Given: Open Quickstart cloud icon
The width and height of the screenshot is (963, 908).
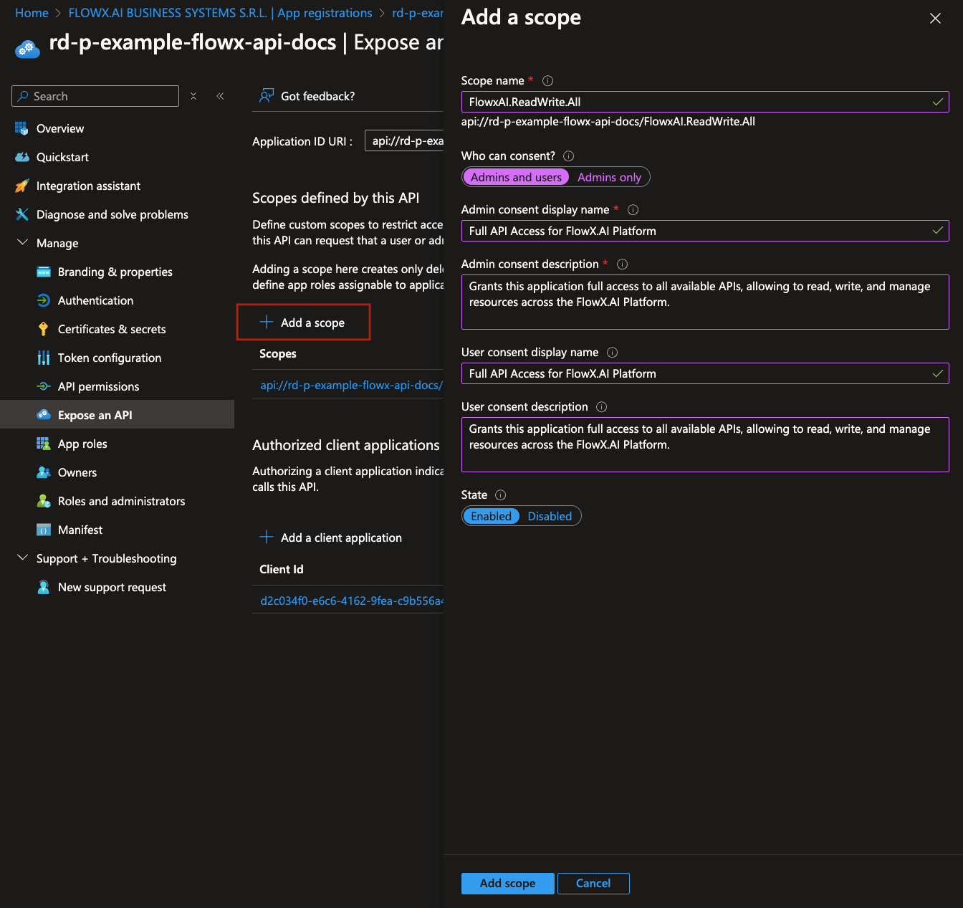Looking at the screenshot, I should click(x=21, y=157).
